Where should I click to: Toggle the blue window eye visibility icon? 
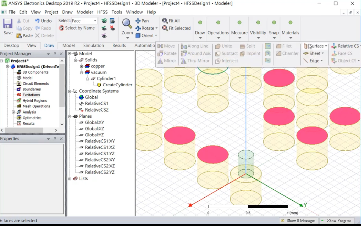click(x=112, y=21)
